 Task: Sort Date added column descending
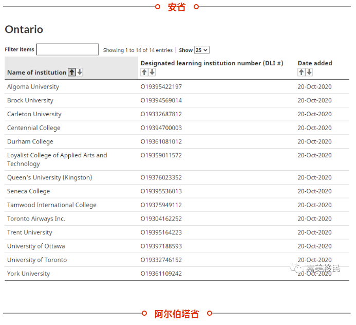coord(309,73)
